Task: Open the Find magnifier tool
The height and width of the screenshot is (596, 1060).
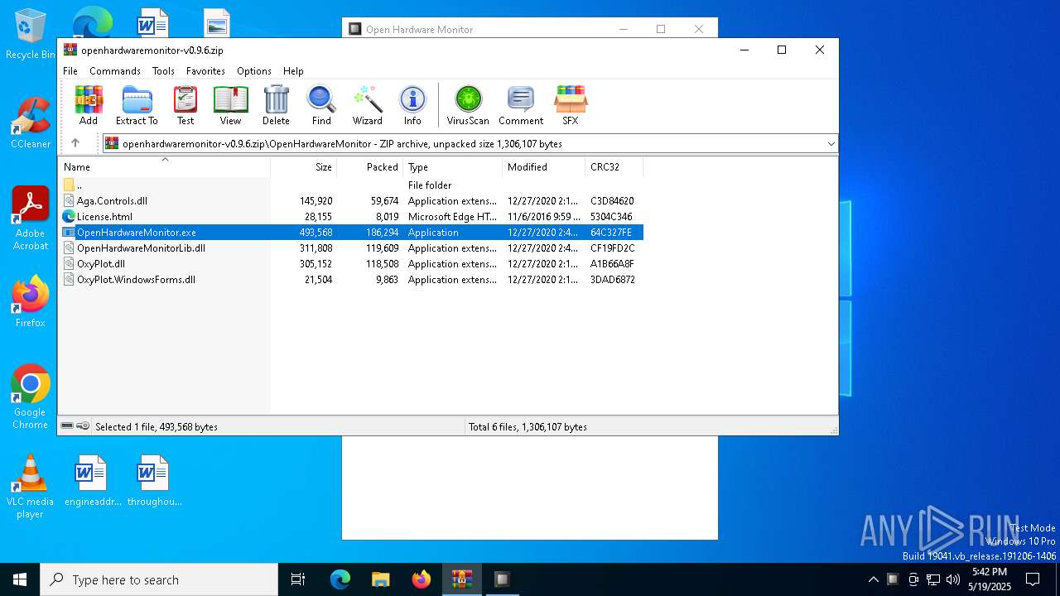Action: tap(321, 105)
